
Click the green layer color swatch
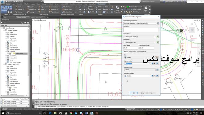click(128, 7)
